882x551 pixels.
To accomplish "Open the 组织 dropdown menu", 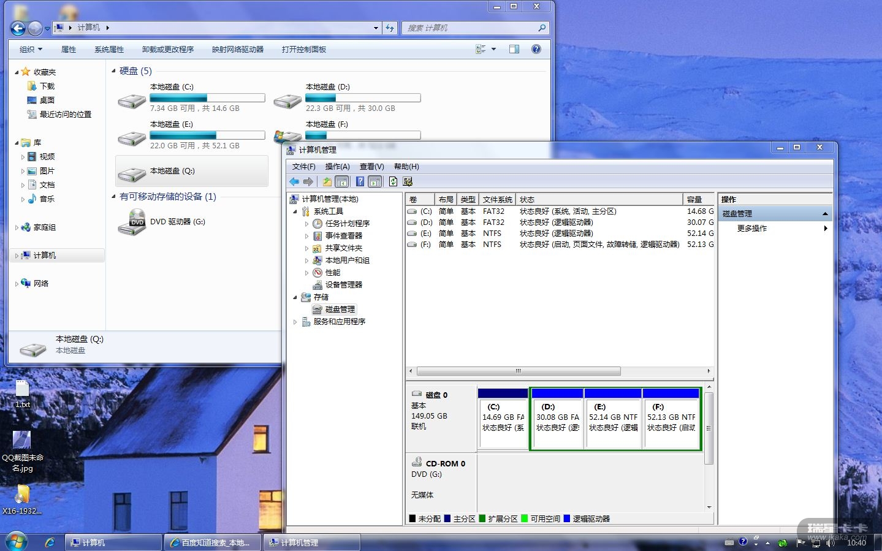I will coord(31,49).
